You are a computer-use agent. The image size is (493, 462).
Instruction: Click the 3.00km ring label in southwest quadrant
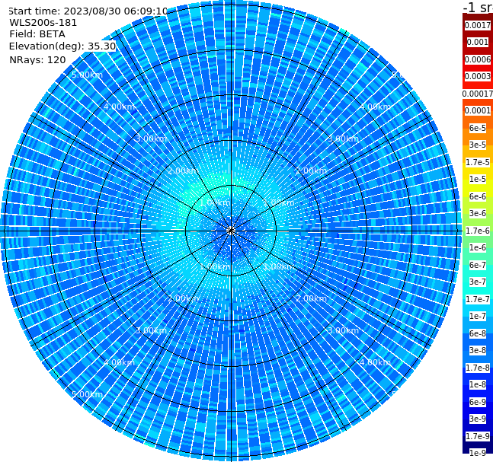pyautogui.click(x=151, y=330)
